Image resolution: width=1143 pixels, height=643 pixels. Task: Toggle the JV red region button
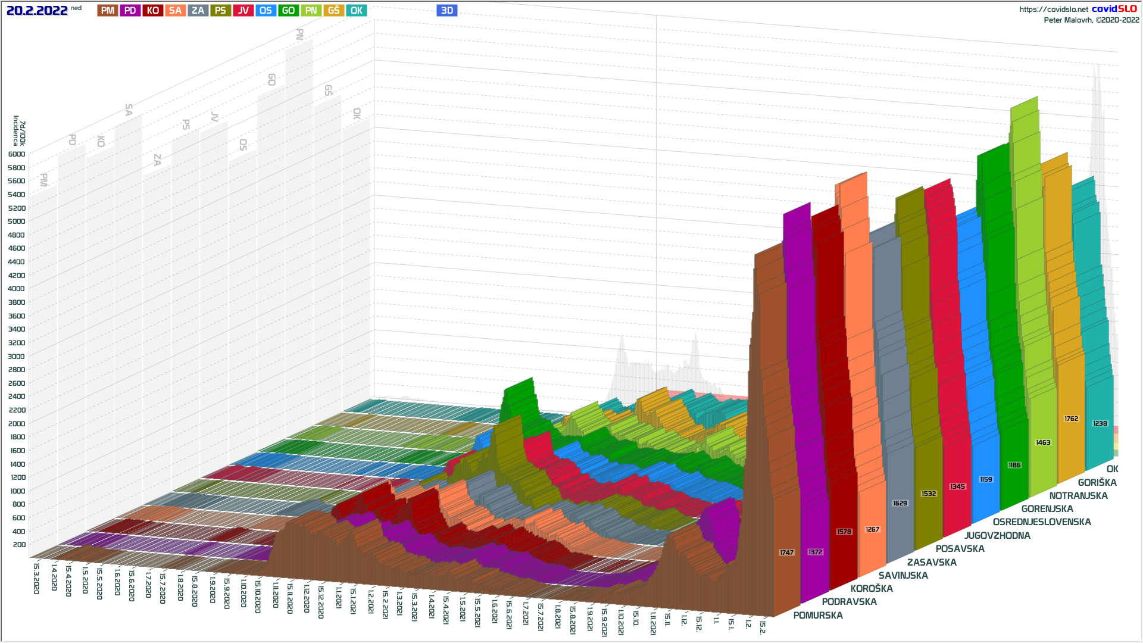tap(243, 11)
